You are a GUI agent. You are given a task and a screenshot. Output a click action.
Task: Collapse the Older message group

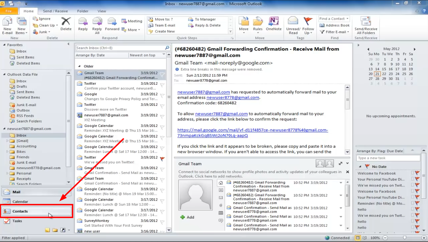[80, 66]
